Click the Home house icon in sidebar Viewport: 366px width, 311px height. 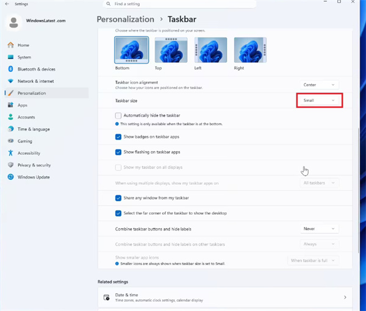[x=10, y=45]
